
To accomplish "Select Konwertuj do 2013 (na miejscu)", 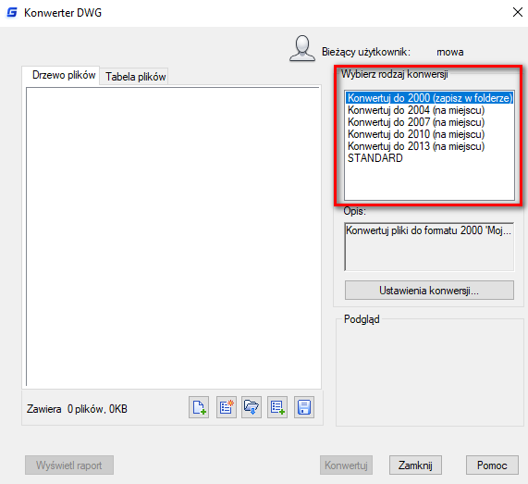I will tap(416, 146).
